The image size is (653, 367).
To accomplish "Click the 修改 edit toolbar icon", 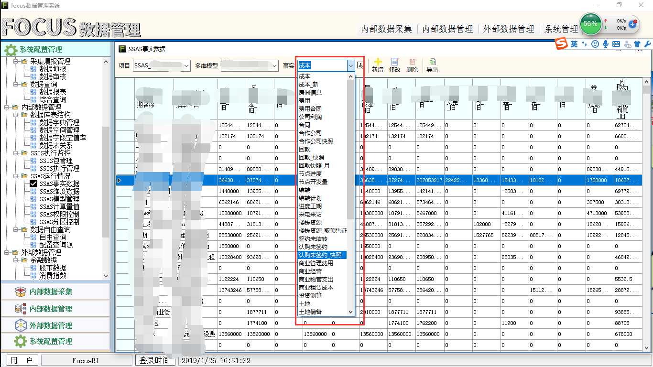I will click(395, 65).
